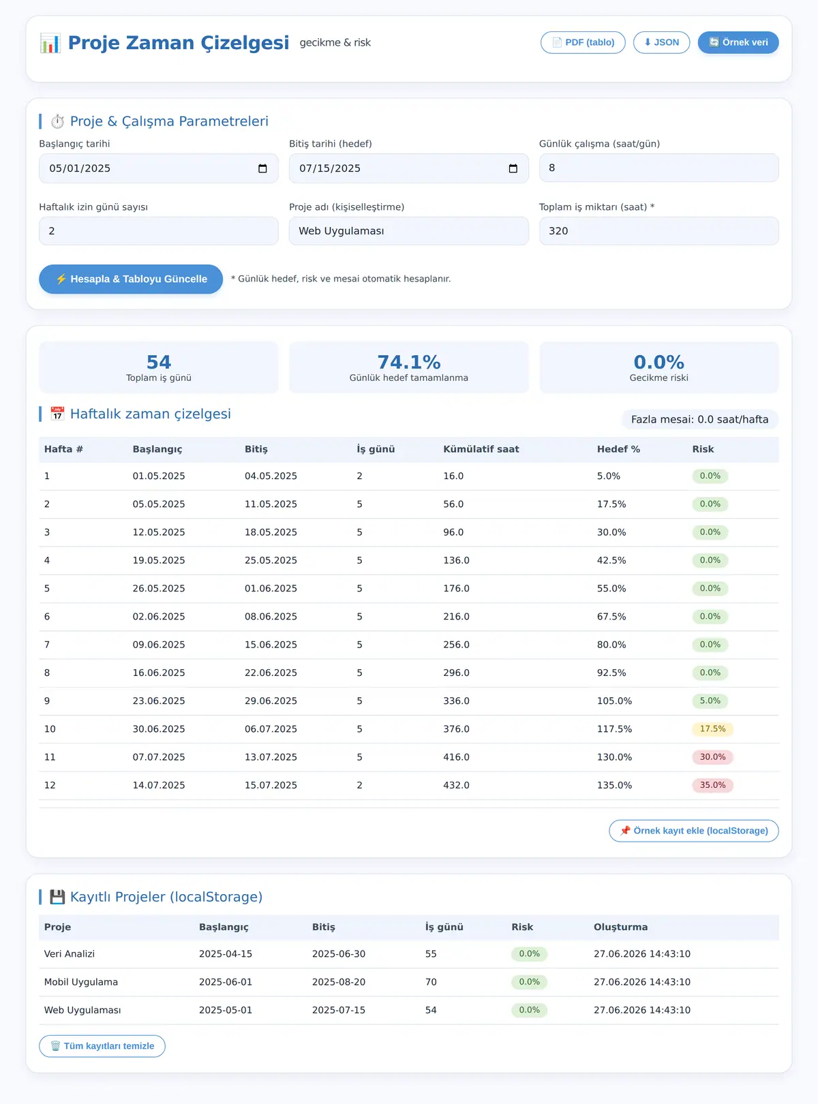Clear all records with Tüm kayıtları temizle
The height and width of the screenshot is (1104, 818).
coord(102,1046)
